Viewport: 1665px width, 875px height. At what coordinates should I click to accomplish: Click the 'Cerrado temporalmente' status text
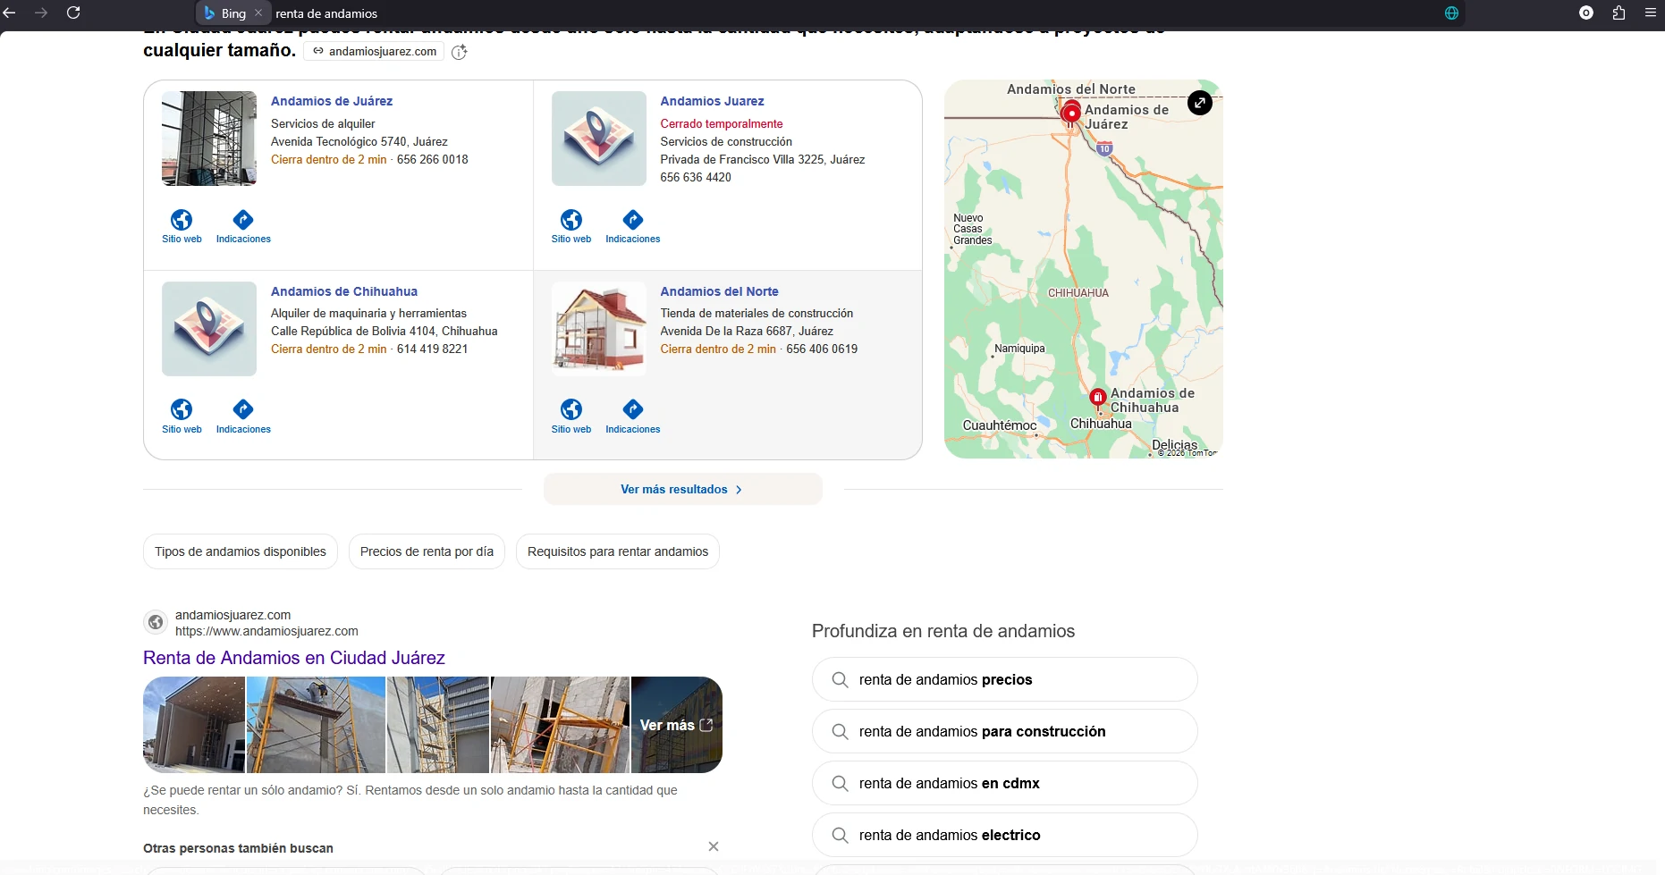click(722, 123)
